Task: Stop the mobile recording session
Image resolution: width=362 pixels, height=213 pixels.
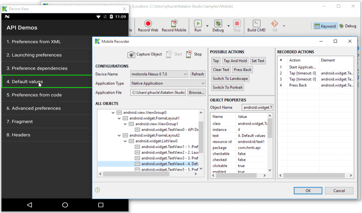Action: (x=194, y=54)
